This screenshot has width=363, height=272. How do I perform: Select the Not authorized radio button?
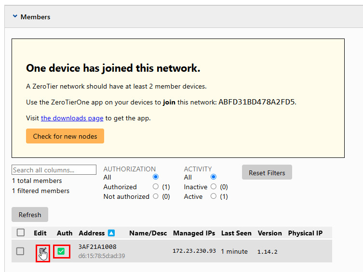click(155, 196)
